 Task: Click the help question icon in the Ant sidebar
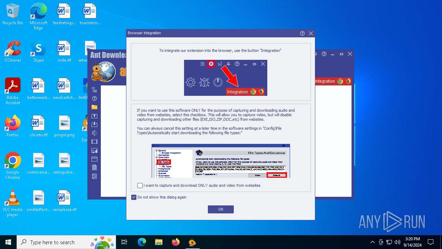tap(94, 99)
